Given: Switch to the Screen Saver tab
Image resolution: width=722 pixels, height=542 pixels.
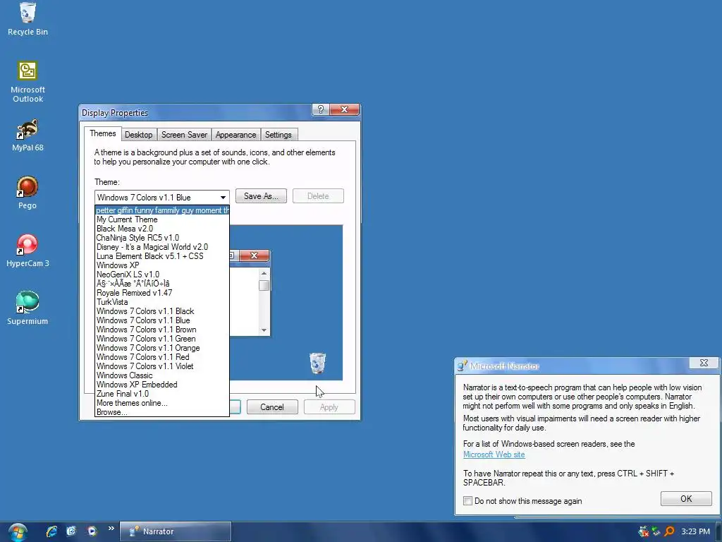Looking at the screenshot, I should click(x=184, y=135).
